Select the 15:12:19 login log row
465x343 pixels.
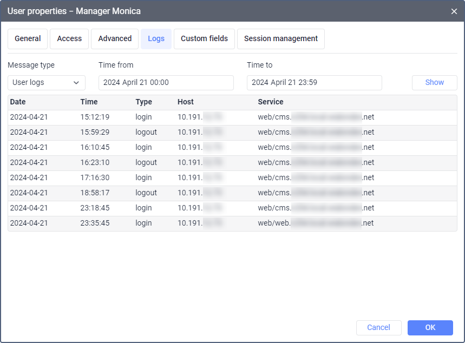232,117
